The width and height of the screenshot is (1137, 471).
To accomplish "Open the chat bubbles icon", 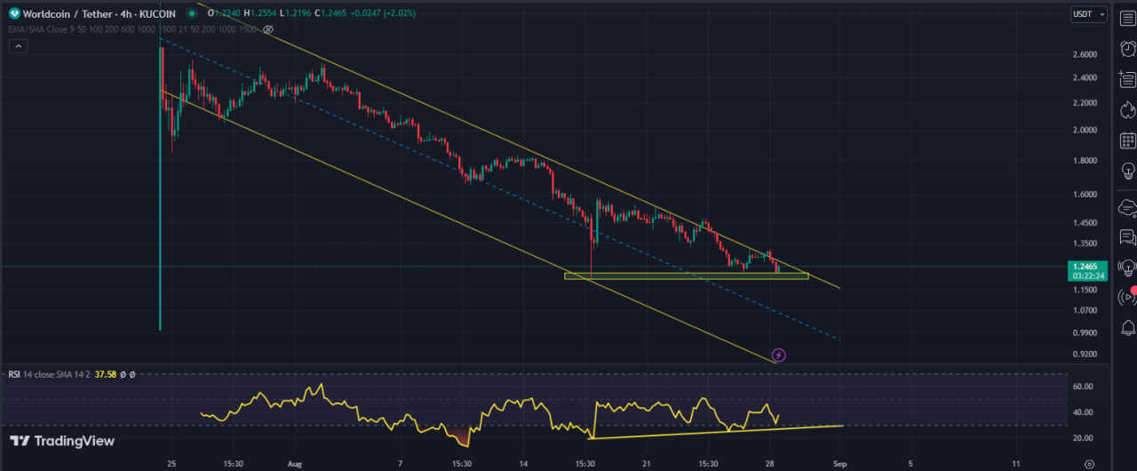I will click(x=1127, y=236).
